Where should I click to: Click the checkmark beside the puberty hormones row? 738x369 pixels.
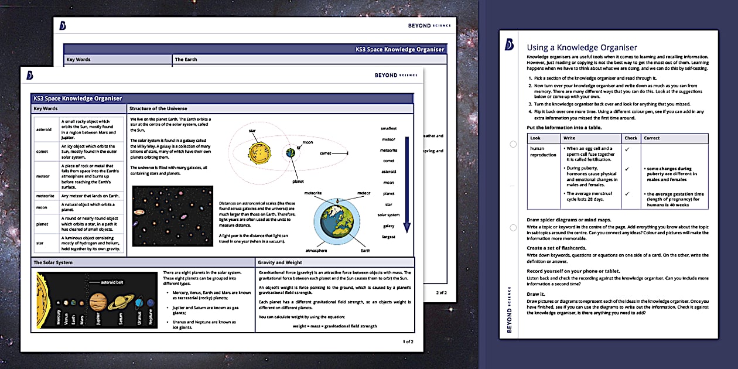pyautogui.click(x=627, y=169)
